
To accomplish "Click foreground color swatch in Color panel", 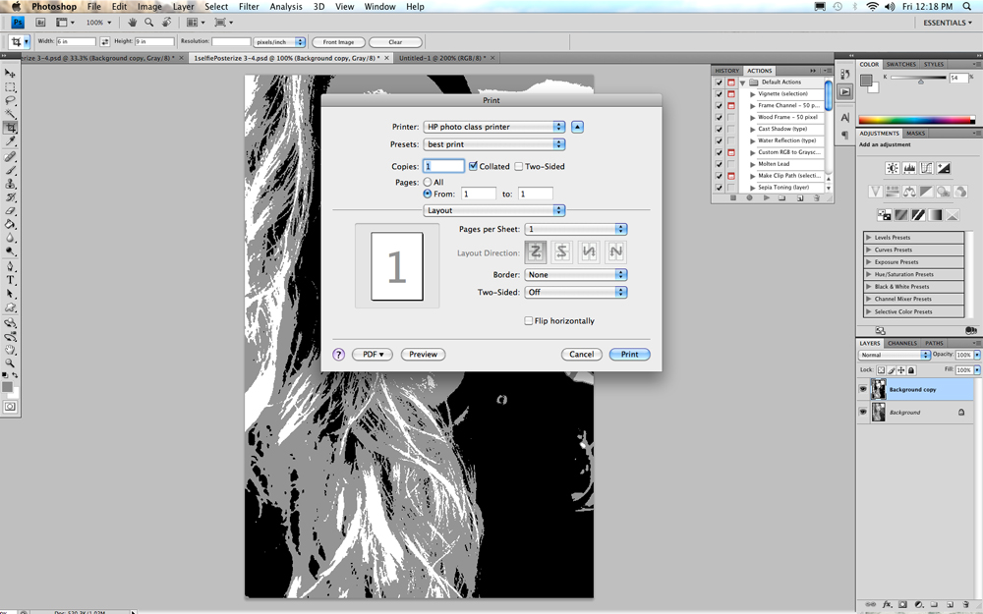I will click(x=866, y=80).
